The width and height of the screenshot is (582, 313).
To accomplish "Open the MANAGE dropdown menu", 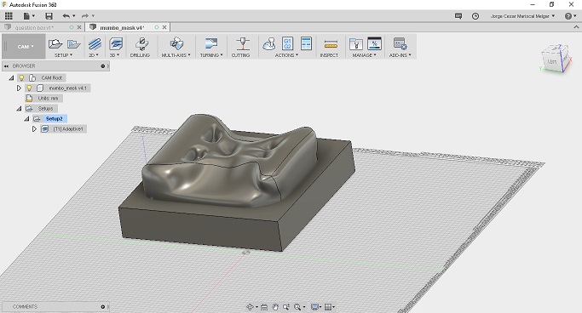I will click(x=365, y=55).
